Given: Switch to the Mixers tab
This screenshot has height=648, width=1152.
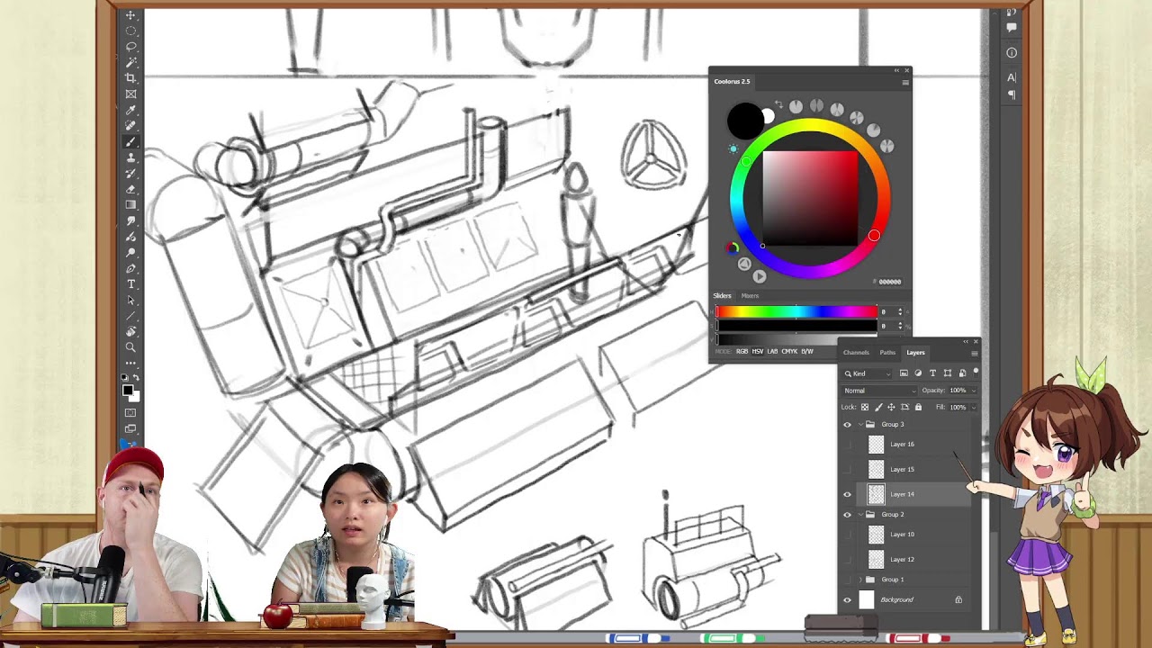Looking at the screenshot, I should (750, 295).
